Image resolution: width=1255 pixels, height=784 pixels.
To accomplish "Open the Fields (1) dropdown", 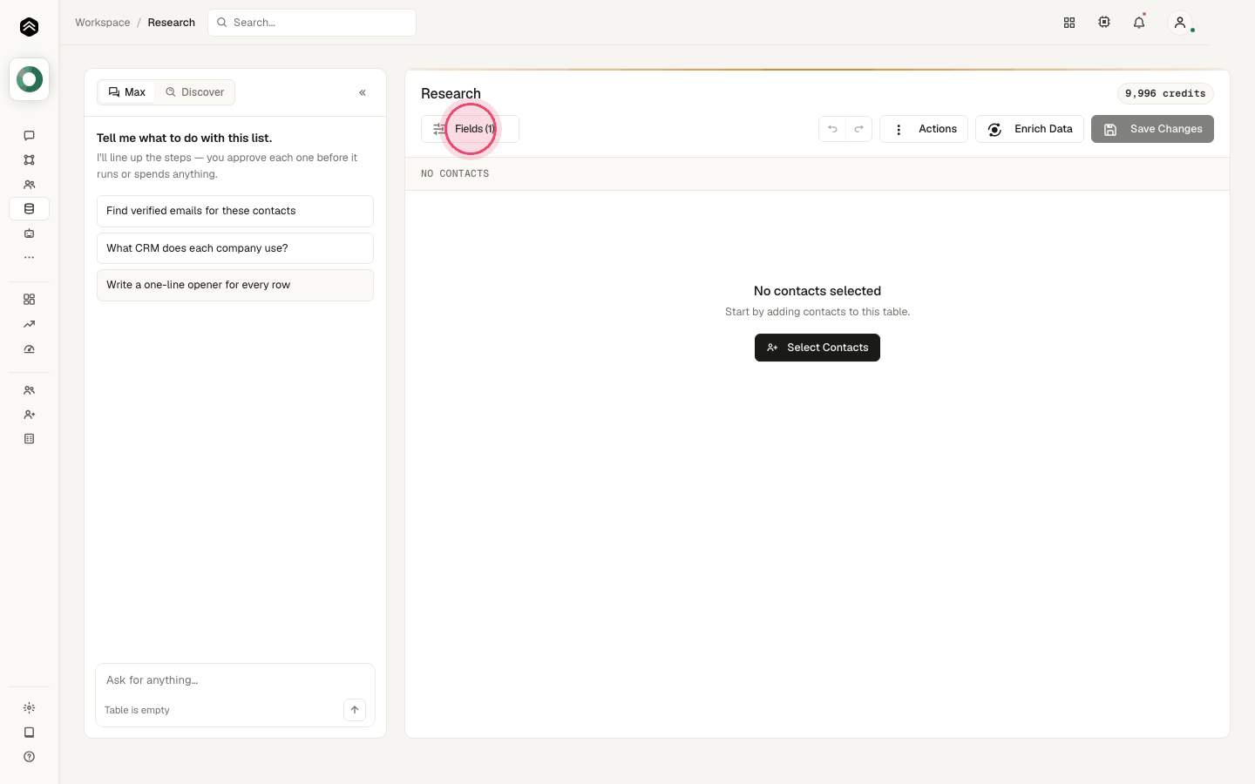I will click(470, 129).
